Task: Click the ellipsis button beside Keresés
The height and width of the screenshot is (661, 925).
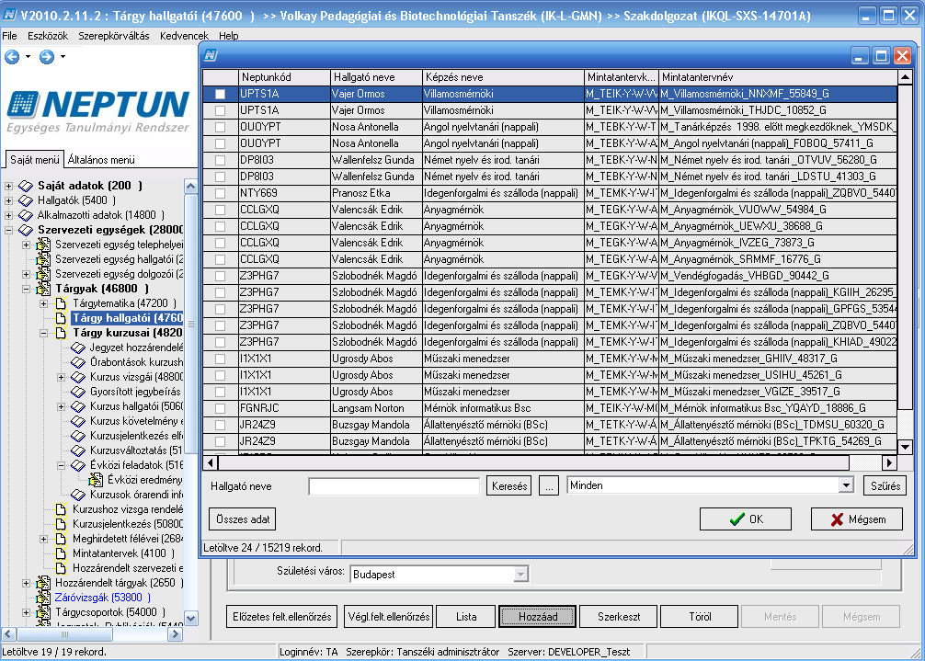Action: click(549, 486)
